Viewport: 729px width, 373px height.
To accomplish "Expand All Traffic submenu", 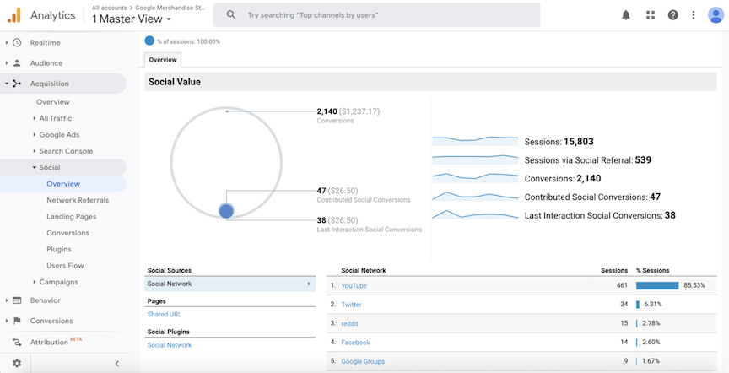I will coord(35,119).
